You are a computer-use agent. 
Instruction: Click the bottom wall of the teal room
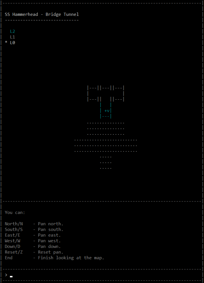(106, 116)
